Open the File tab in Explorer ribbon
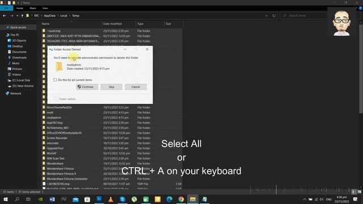363x204 pixels. pyautogui.click(x=6, y=8)
